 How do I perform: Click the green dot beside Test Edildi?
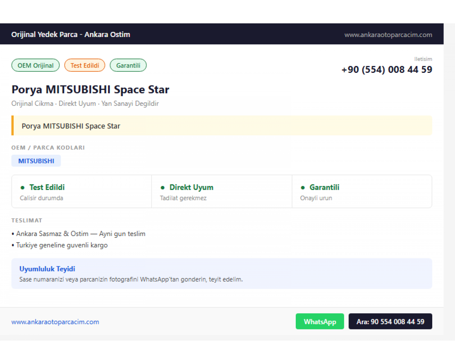coord(22,187)
